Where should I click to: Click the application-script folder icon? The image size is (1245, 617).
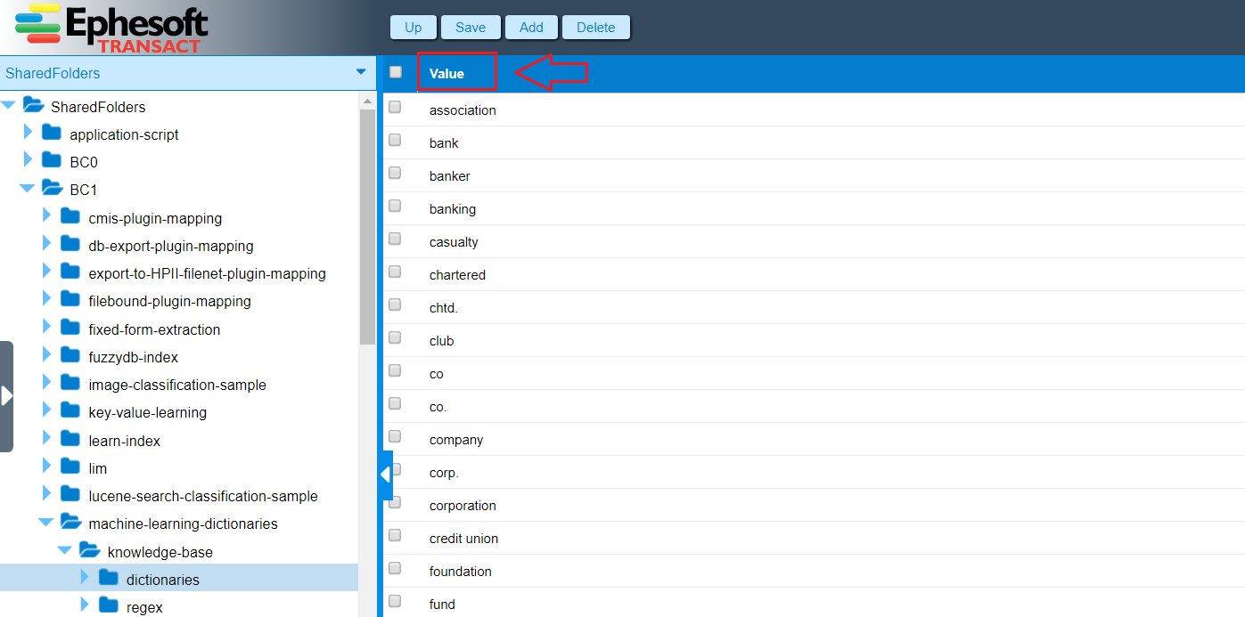tap(52, 134)
